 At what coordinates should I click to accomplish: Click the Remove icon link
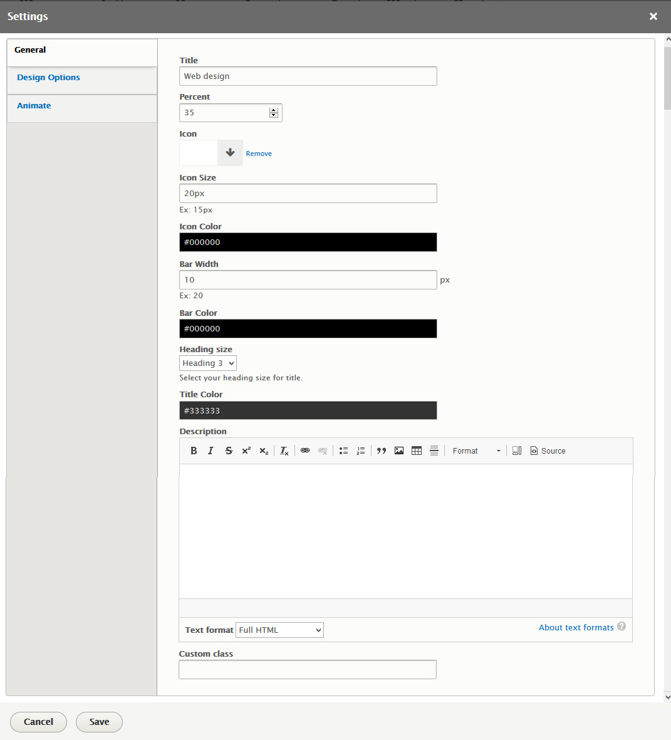[259, 154]
